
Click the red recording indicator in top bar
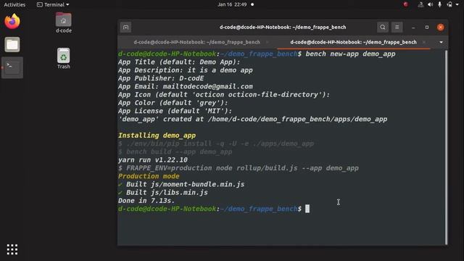tap(405, 4)
